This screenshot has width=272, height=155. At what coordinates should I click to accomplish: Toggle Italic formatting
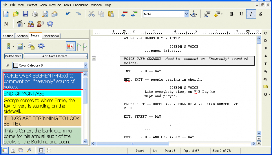coord(251,14)
